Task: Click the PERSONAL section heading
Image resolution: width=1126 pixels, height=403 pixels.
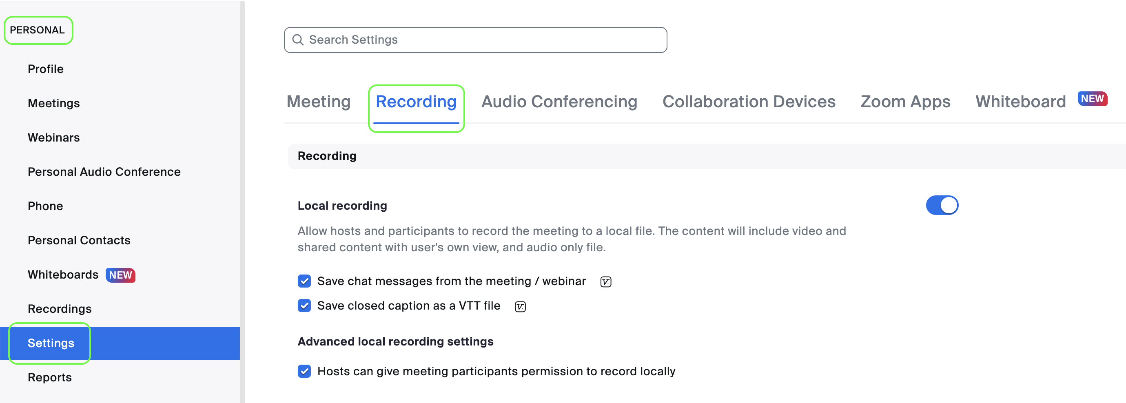Action: 37,30
